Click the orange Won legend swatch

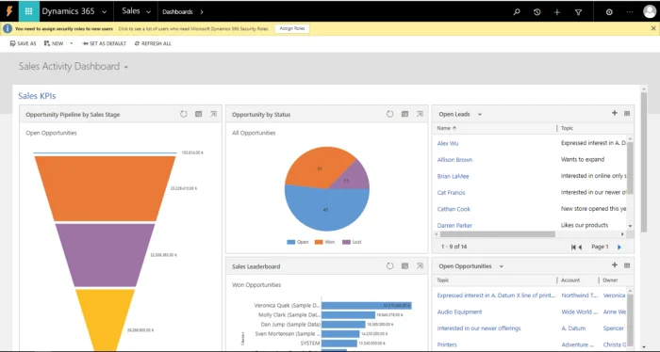[319, 243]
